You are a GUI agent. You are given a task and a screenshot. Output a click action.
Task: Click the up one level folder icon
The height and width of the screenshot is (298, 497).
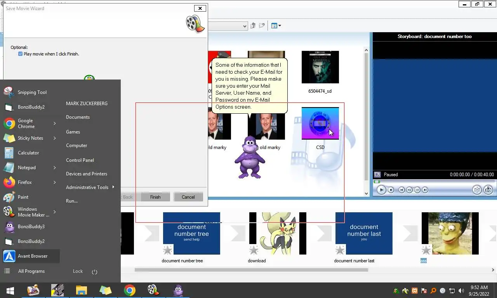tap(253, 26)
